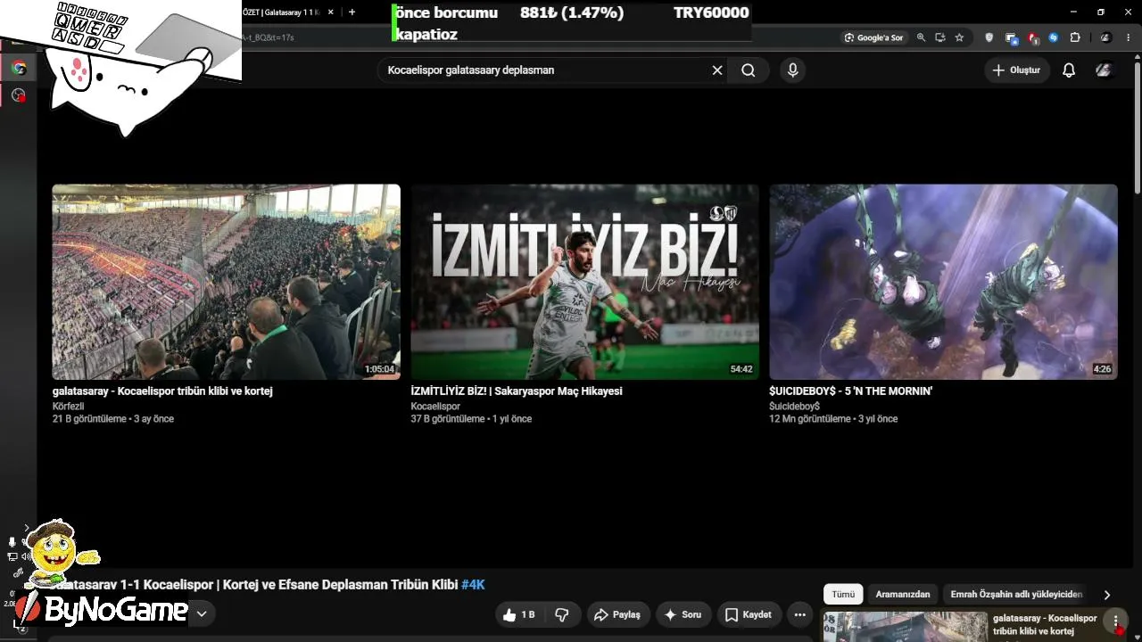The height and width of the screenshot is (642, 1142).
Task: Click the Paylaş share button
Action: coord(617,614)
